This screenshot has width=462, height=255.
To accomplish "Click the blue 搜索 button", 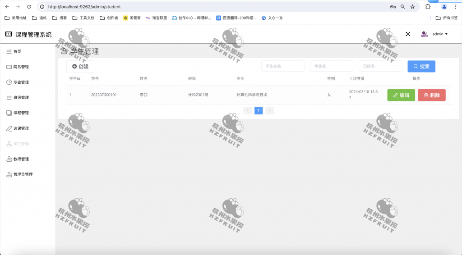I will (x=421, y=67).
